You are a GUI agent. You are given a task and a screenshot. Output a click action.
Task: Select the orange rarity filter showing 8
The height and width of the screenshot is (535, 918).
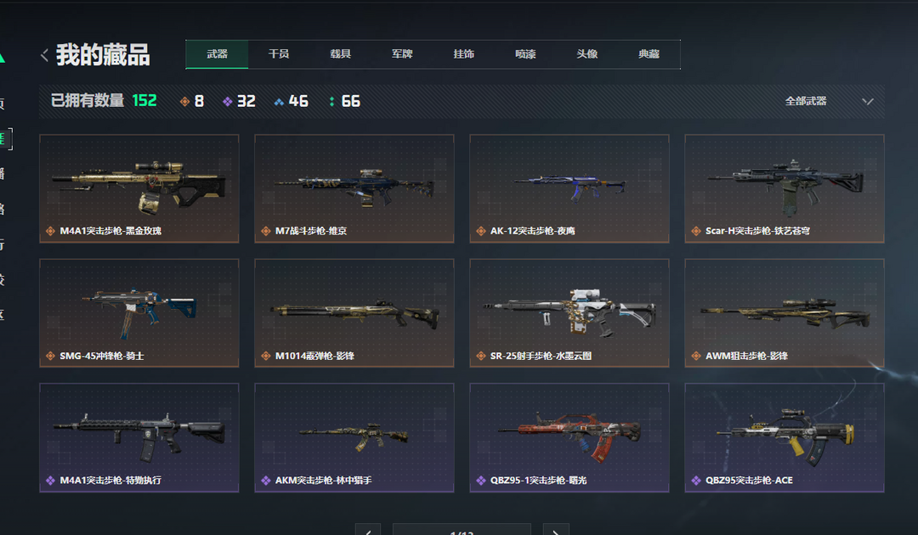(192, 101)
